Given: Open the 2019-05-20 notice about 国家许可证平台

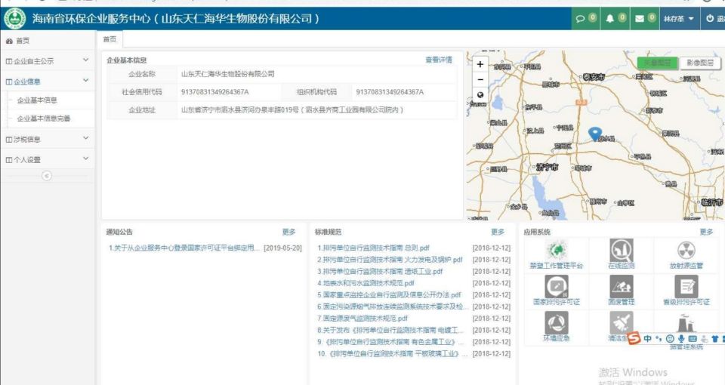Looking at the screenshot, I should [184, 248].
